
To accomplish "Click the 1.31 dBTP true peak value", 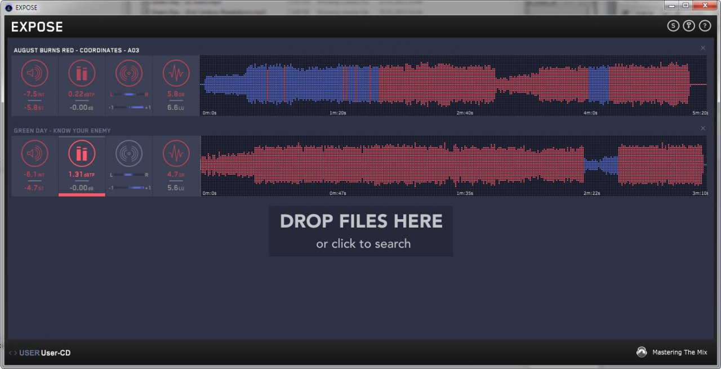I will tap(82, 175).
